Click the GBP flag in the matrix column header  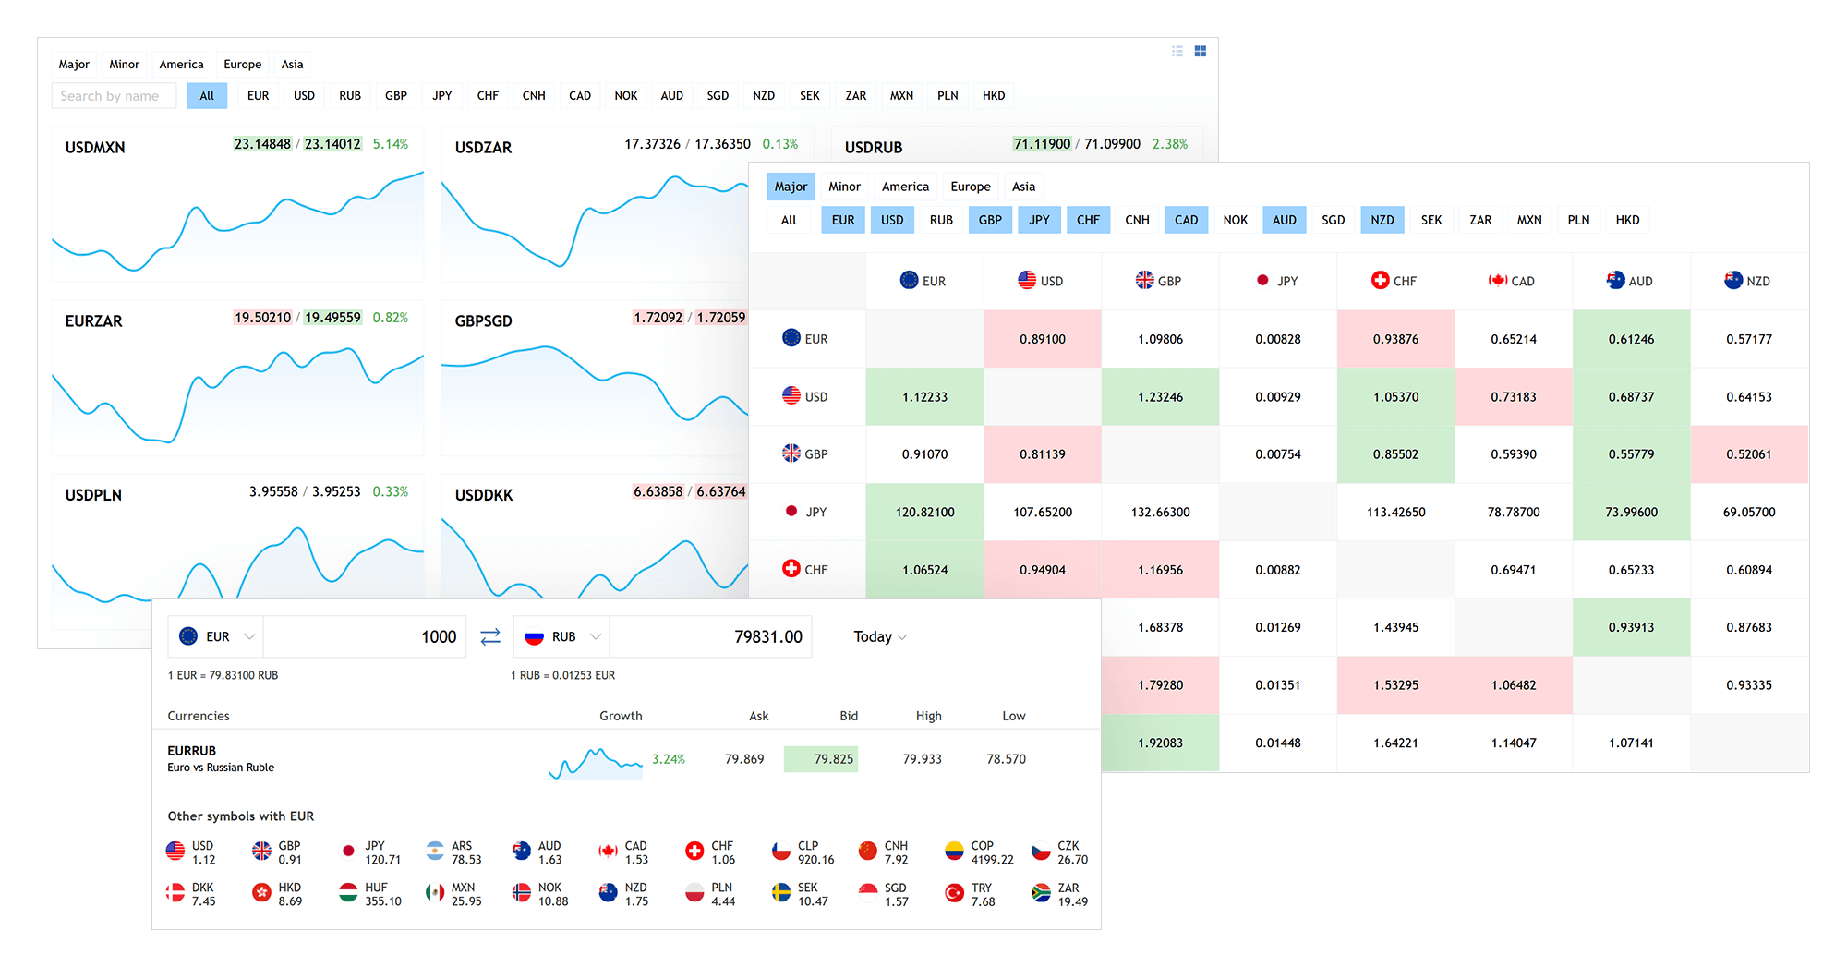pos(1144,280)
